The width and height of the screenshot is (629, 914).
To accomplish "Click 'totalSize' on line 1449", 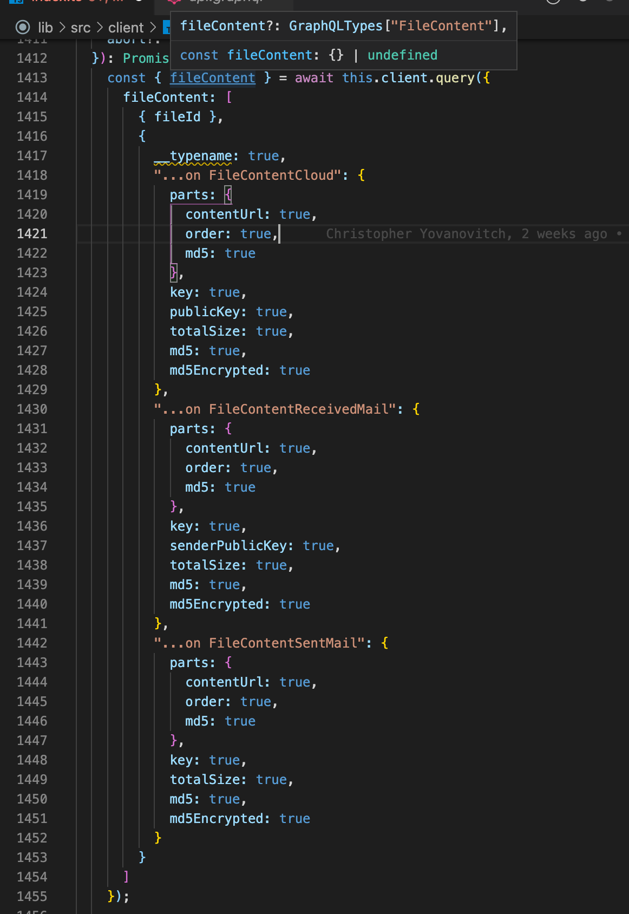I will (205, 780).
